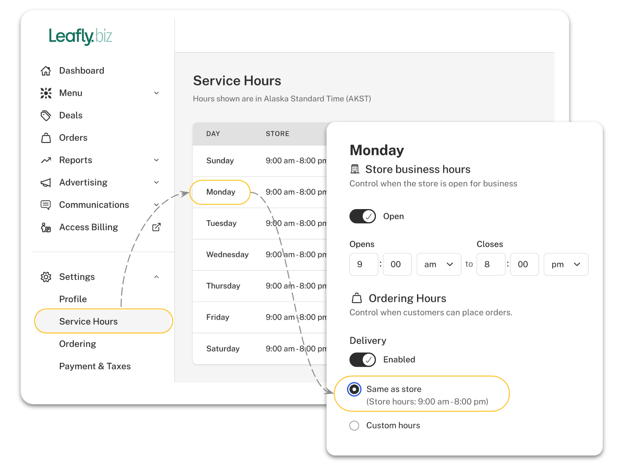Image resolution: width=621 pixels, height=471 pixels.
Task: Expand the Menu sidebar section chevron
Action: [157, 93]
